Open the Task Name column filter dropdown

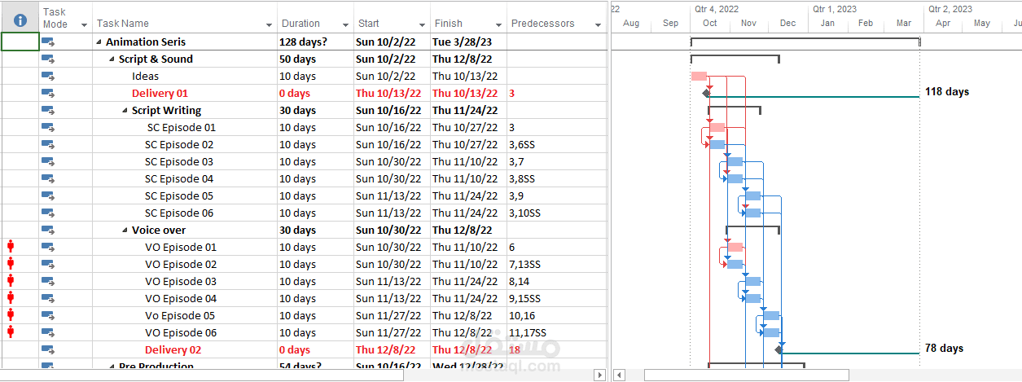point(269,26)
